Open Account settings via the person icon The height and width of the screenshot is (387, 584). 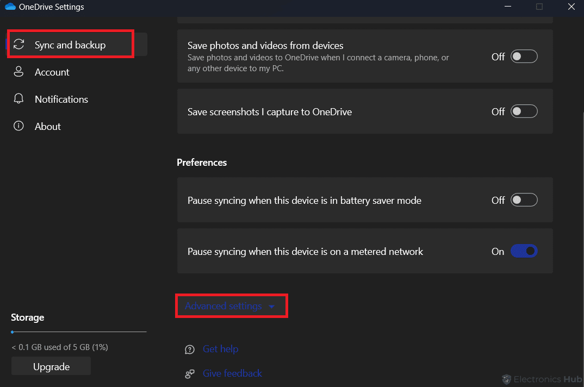[x=18, y=72]
